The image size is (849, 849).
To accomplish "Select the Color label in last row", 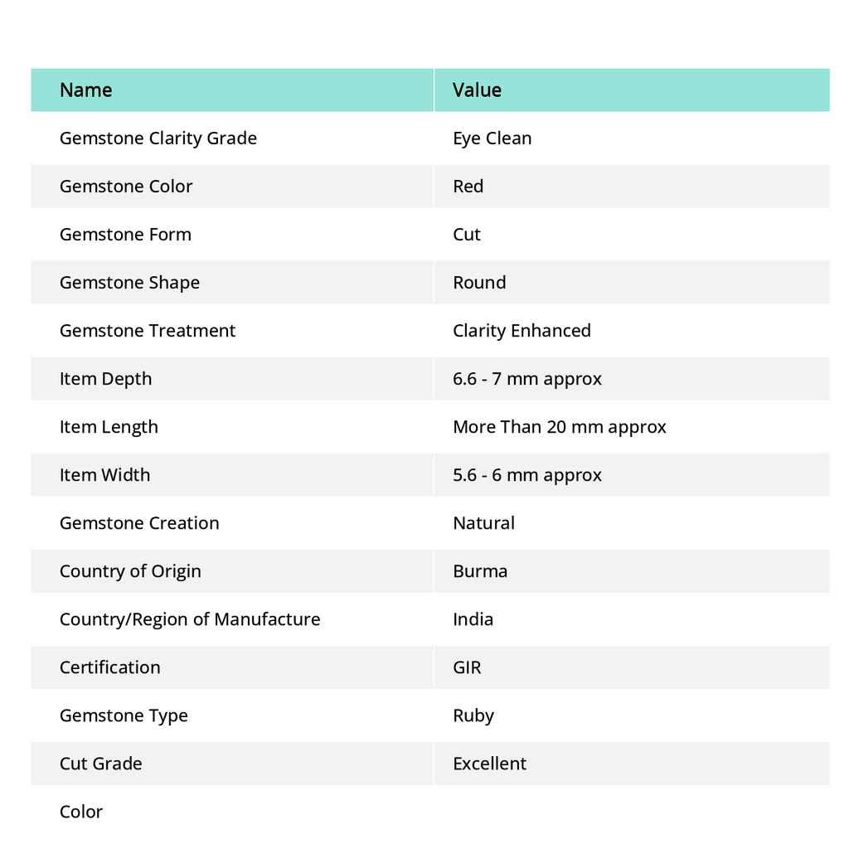I will (81, 811).
